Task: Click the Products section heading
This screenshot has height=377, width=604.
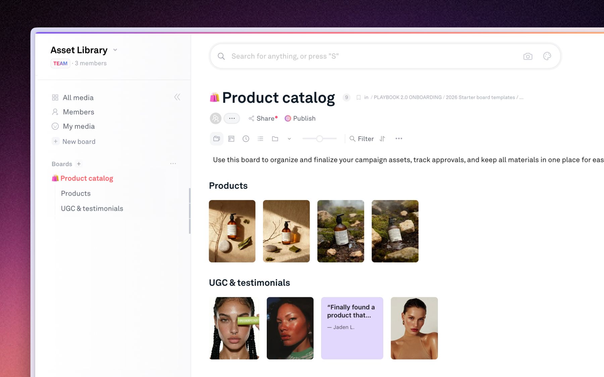Action: [x=228, y=186]
